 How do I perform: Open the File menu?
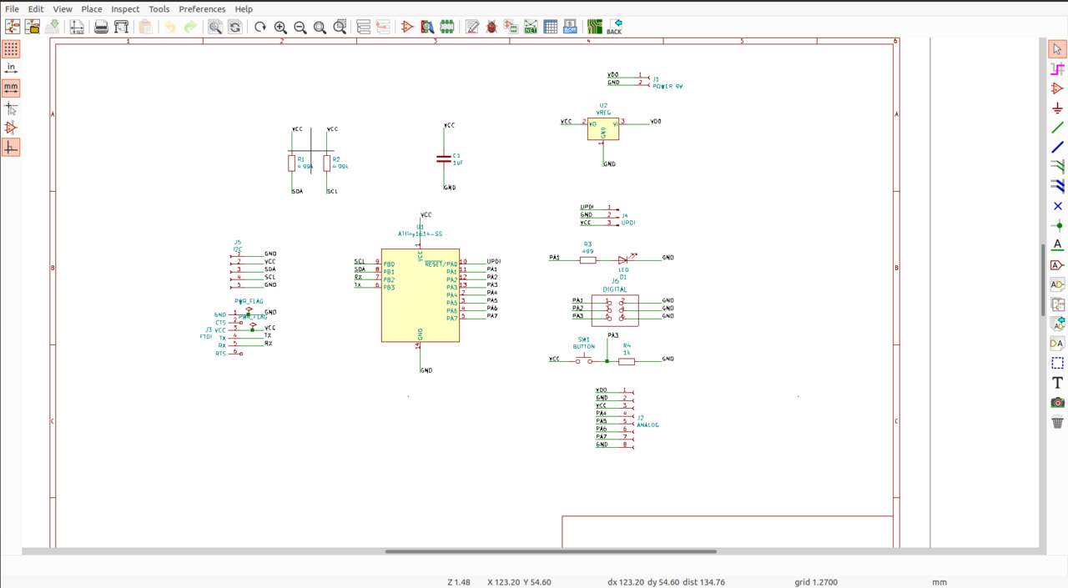12,9
